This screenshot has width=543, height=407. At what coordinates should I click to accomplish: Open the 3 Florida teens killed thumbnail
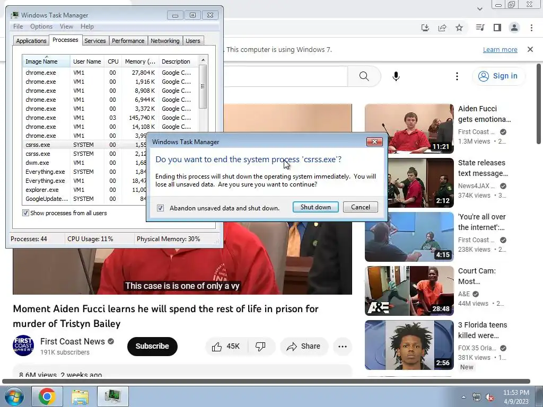click(409, 344)
